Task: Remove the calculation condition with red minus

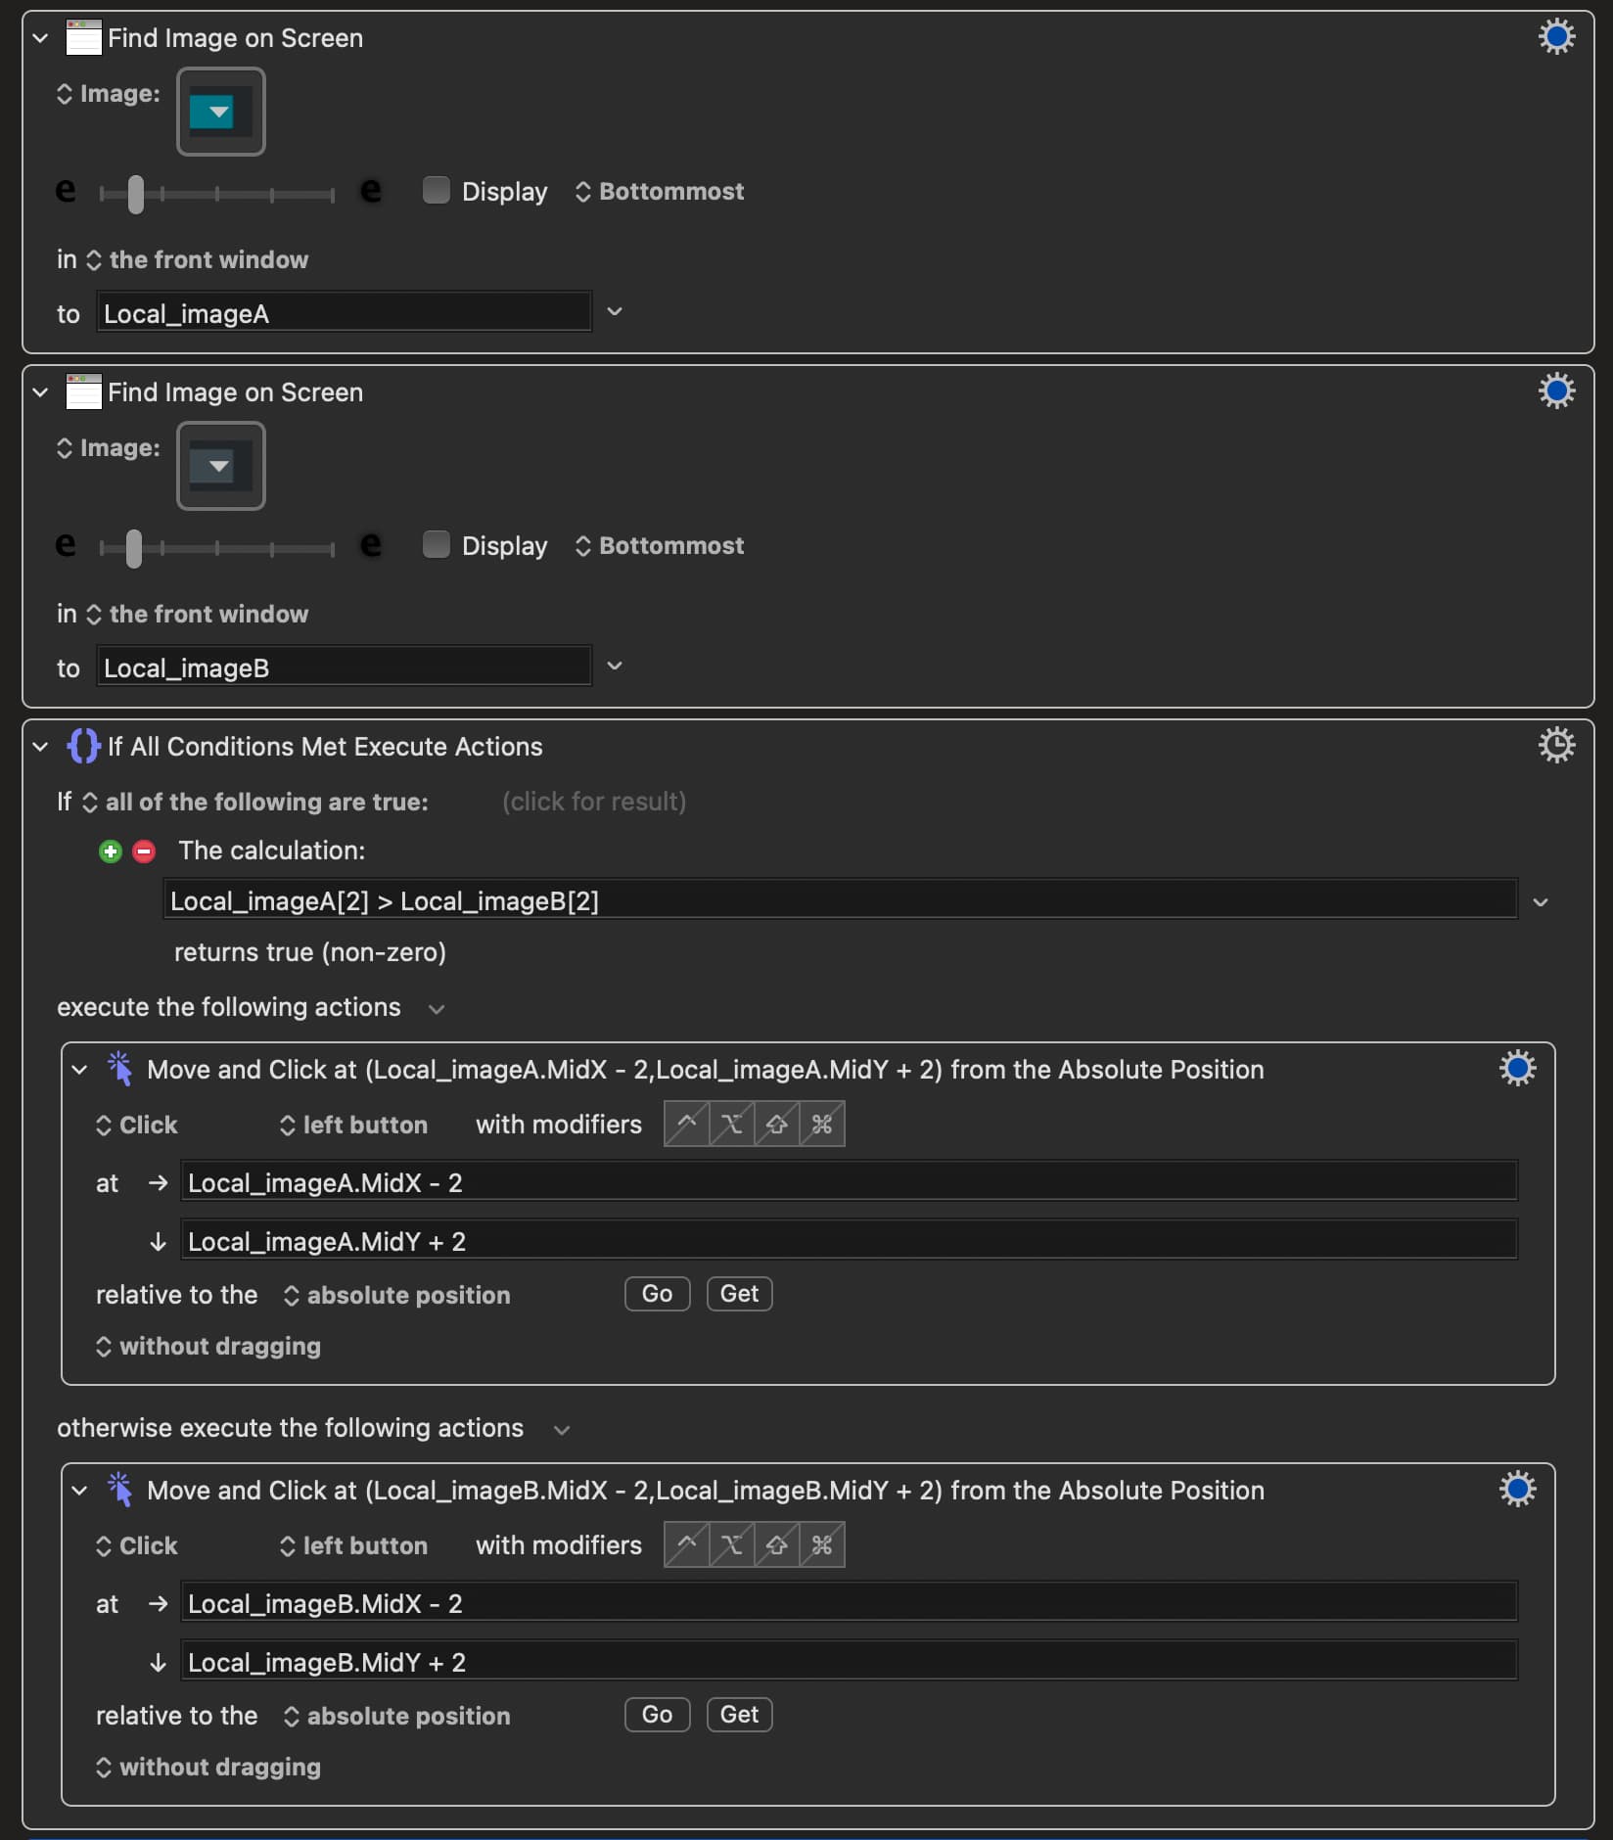Action: pos(144,851)
